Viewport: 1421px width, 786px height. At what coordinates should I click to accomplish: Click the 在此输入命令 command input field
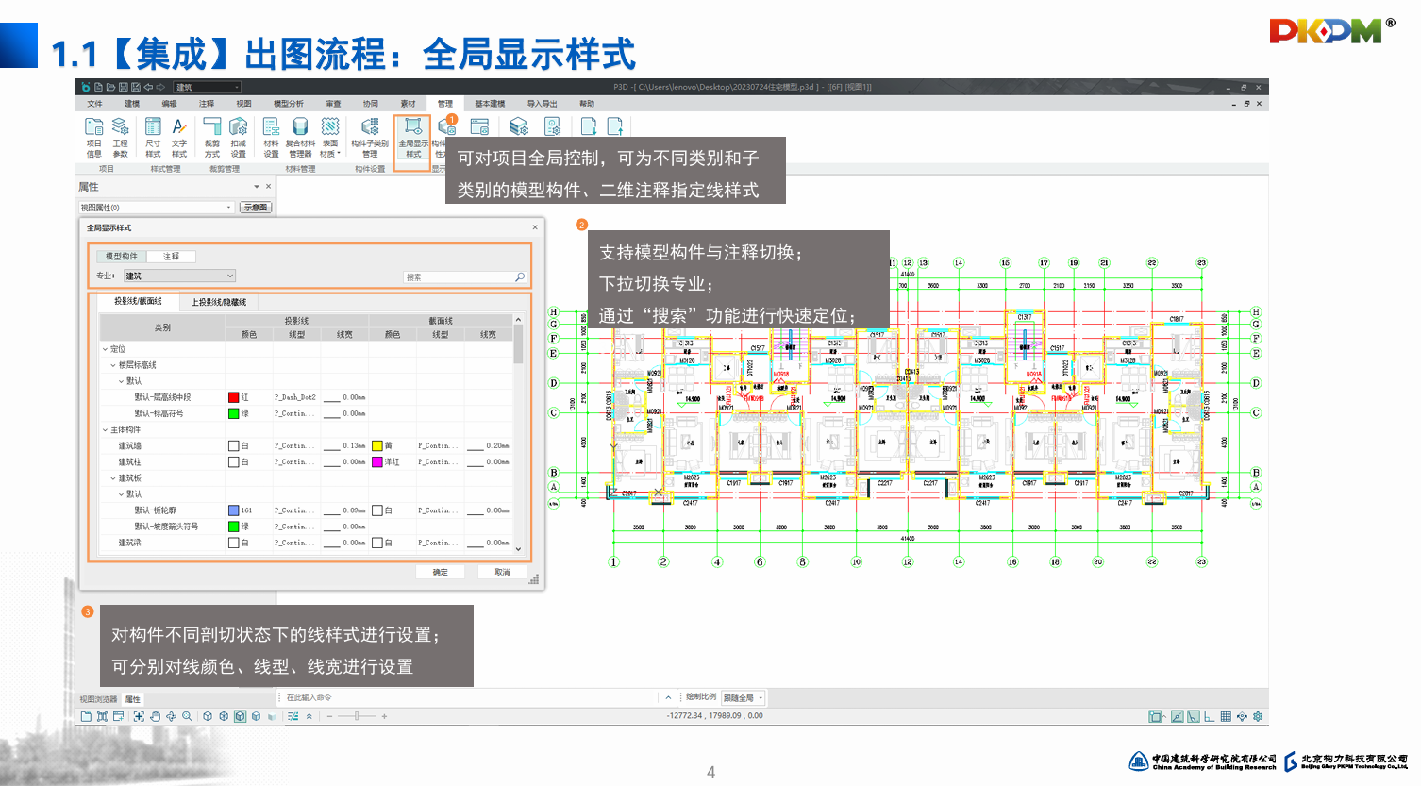pyautogui.click(x=468, y=698)
